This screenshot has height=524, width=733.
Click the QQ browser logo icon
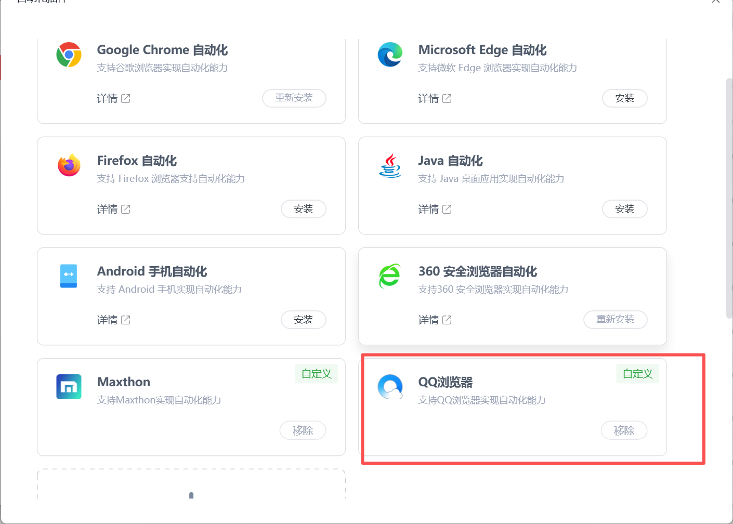(390, 387)
